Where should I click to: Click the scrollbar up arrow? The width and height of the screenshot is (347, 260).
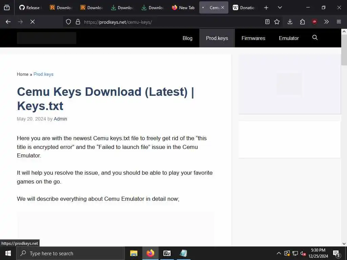click(344, 31)
